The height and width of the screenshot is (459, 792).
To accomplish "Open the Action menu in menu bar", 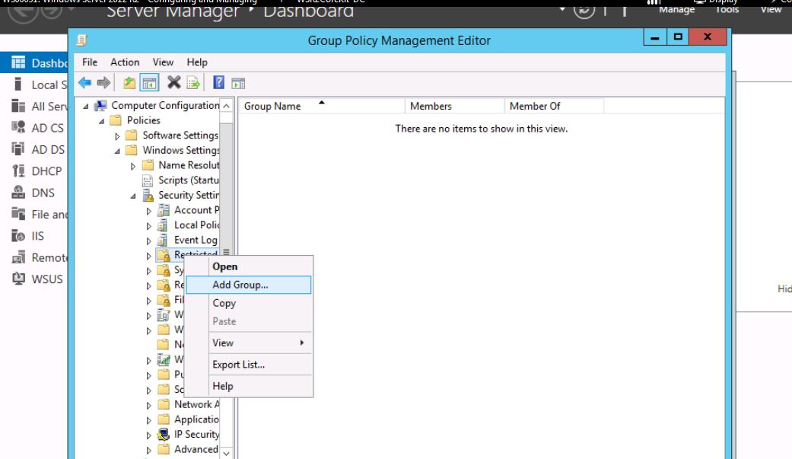I will click(125, 62).
